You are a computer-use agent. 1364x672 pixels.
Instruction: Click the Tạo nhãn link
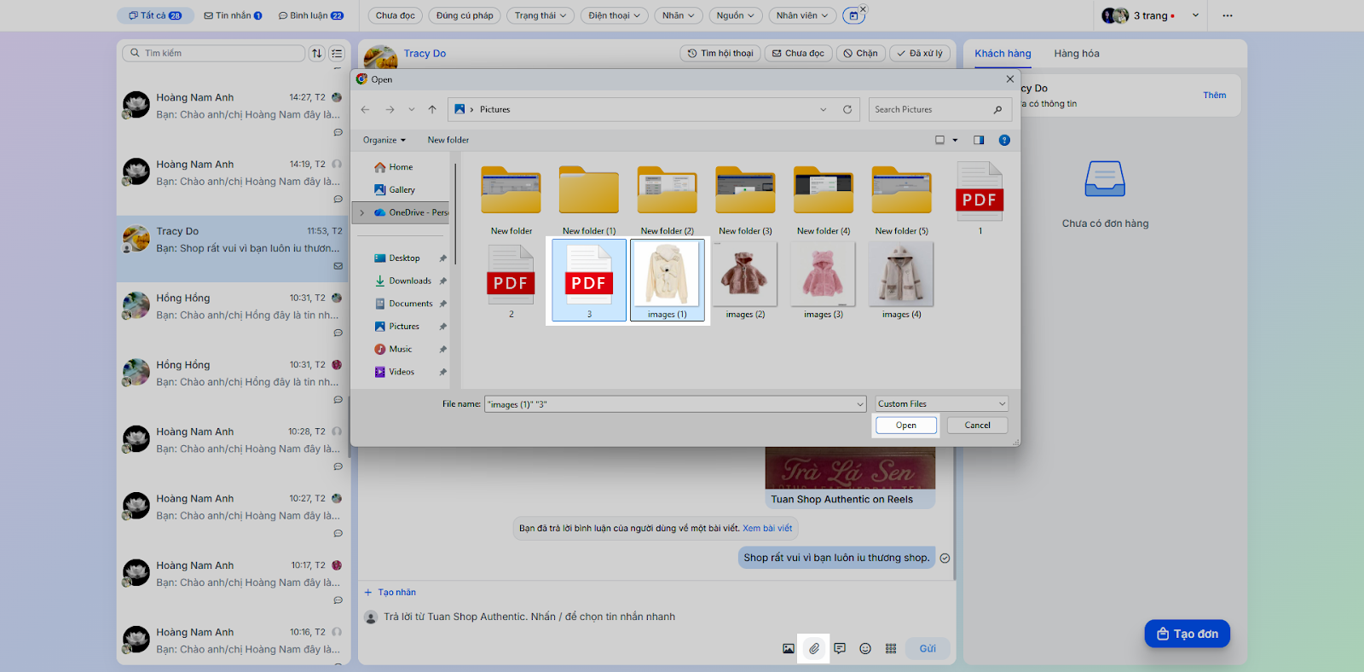pos(390,592)
